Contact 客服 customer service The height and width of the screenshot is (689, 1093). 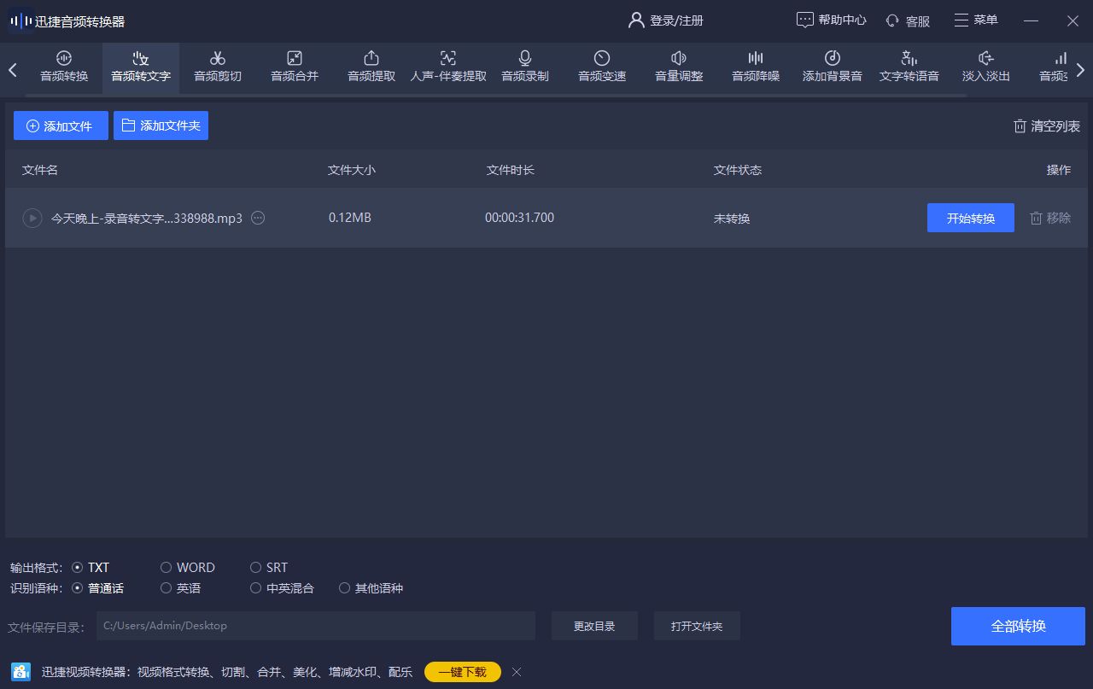click(x=908, y=20)
